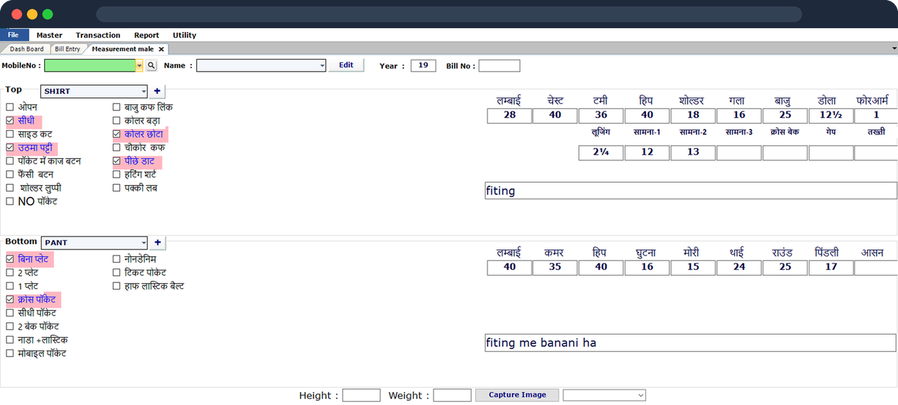Open the File menu
Image resolution: width=898 pixels, height=405 pixels.
[13, 35]
